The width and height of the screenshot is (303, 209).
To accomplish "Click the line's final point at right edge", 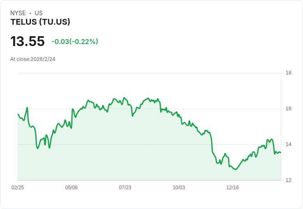I will pos(281,153).
